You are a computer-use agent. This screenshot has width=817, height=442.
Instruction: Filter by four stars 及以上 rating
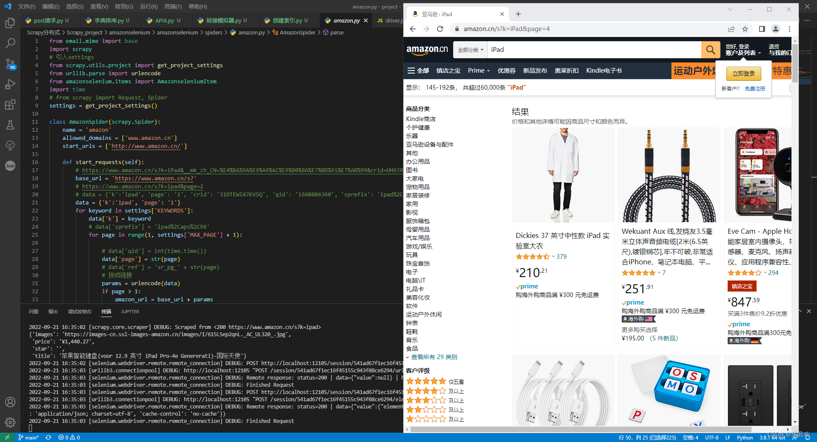pyautogui.click(x=435, y=391)
